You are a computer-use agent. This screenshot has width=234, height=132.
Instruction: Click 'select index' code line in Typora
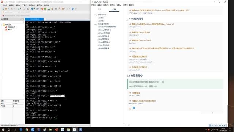tap(135, 95)
